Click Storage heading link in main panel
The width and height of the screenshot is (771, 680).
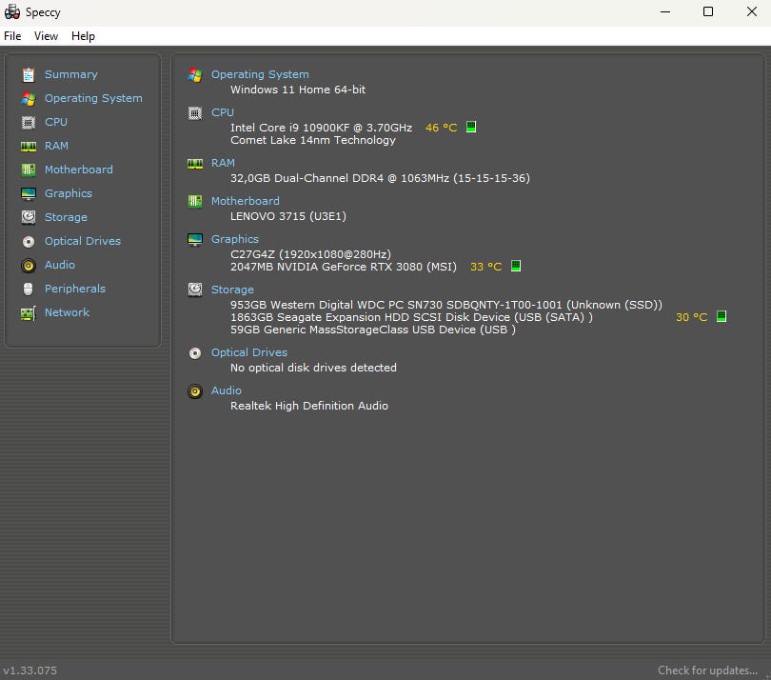tap(232, 290)
